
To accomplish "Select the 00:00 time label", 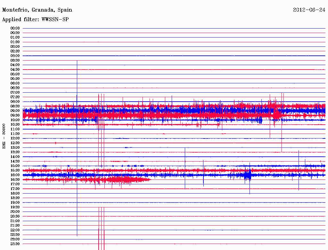I will (x=15, y=28).
